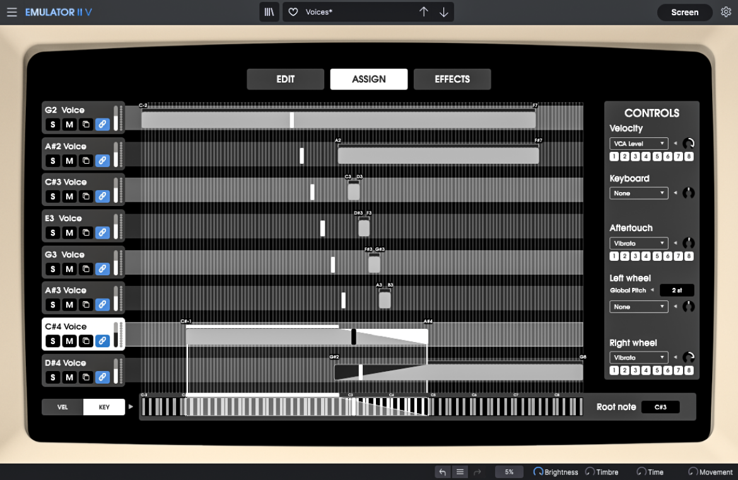Image resolution: width=738 pixels, height=480 pixels.
Task: Adjust the Velocity amount knob
Action: tap(689, 144)
